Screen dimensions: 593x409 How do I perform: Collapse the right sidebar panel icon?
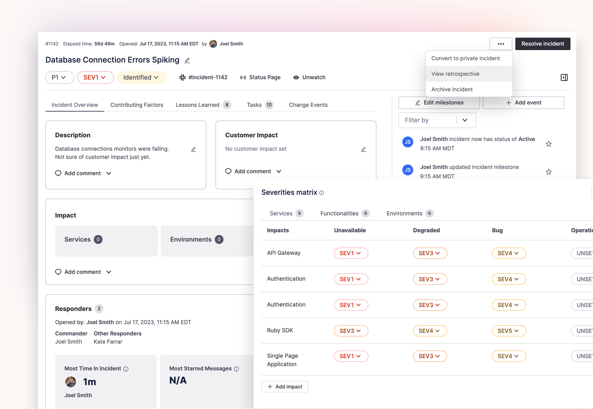tap(564, 77)
